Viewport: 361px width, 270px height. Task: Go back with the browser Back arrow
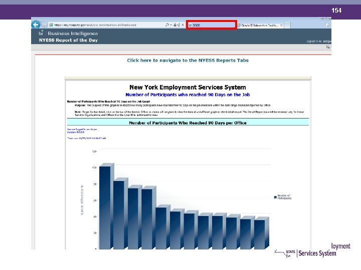36,24
